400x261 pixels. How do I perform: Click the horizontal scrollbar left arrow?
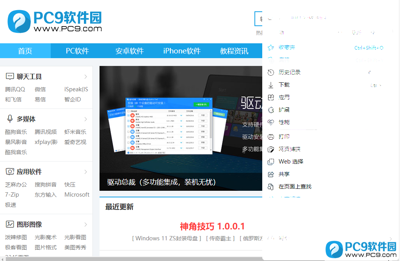pos(2,259)
